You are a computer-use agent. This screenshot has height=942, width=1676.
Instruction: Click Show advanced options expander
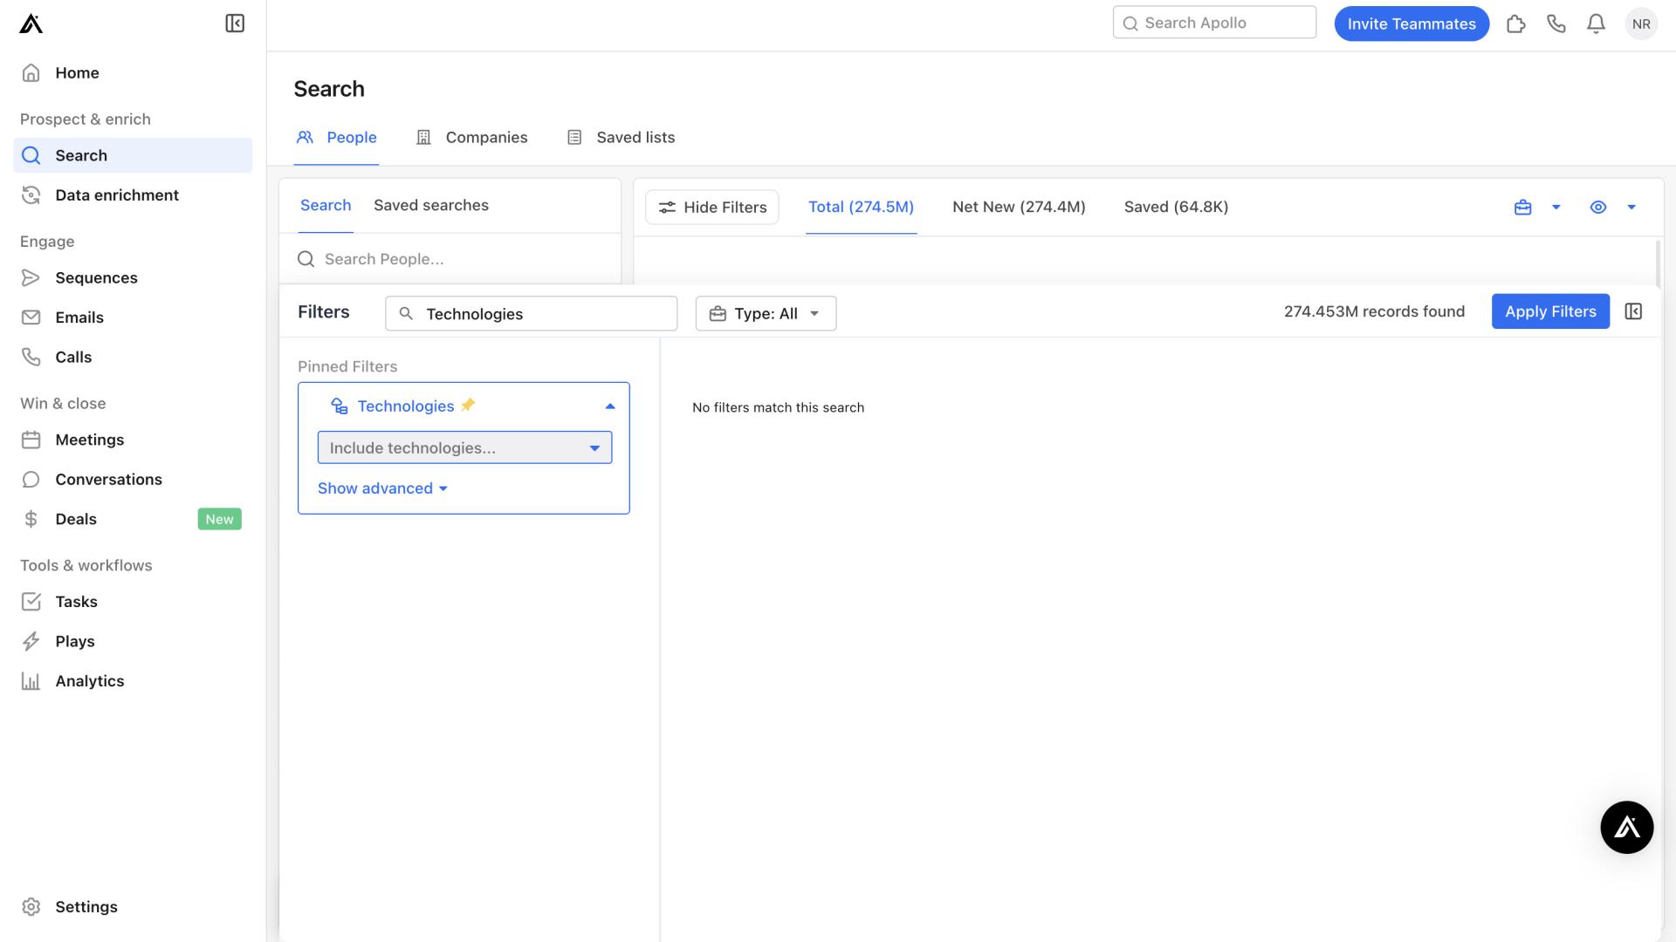pyautogui.click(x=381, y=488)
